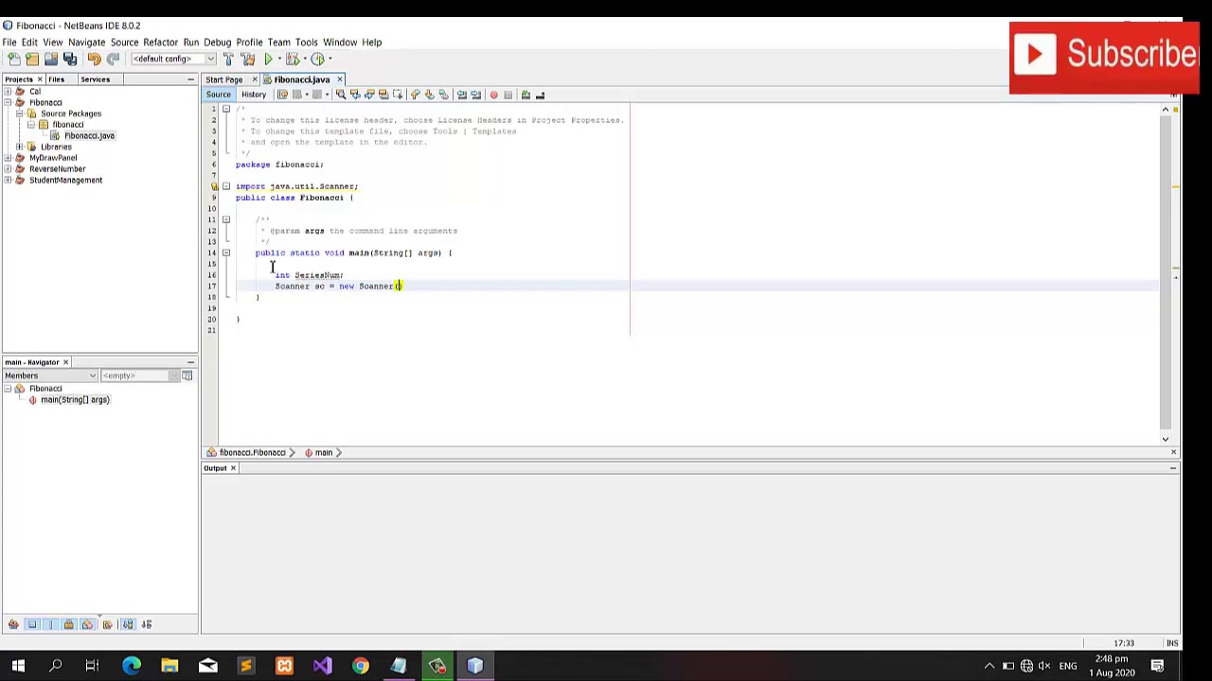Toggle Fully Qualified Names in Navigator
This screenshot has height=681, width=1212.
[107, 624]
